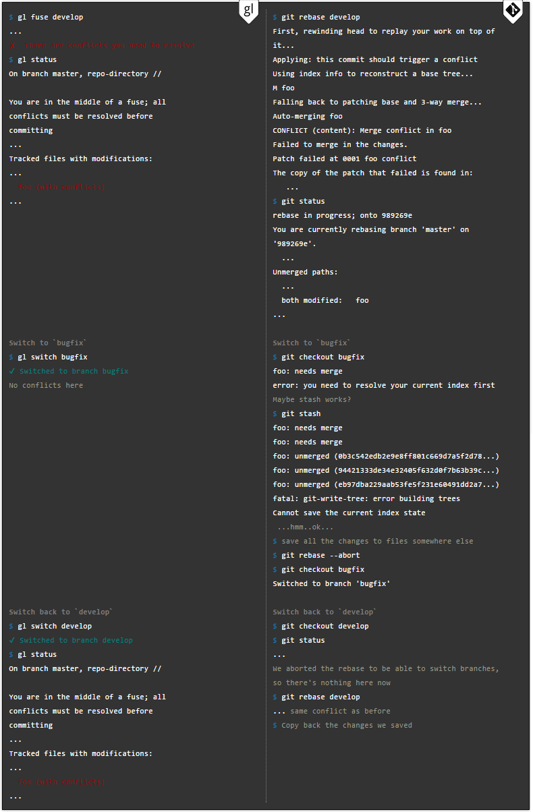Click the 'gl fuse develop' command line

click(51, 18)
